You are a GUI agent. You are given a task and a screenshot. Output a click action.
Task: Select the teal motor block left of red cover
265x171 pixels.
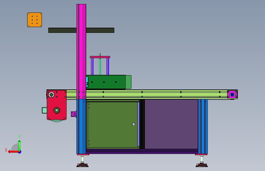tap(44, 110)
